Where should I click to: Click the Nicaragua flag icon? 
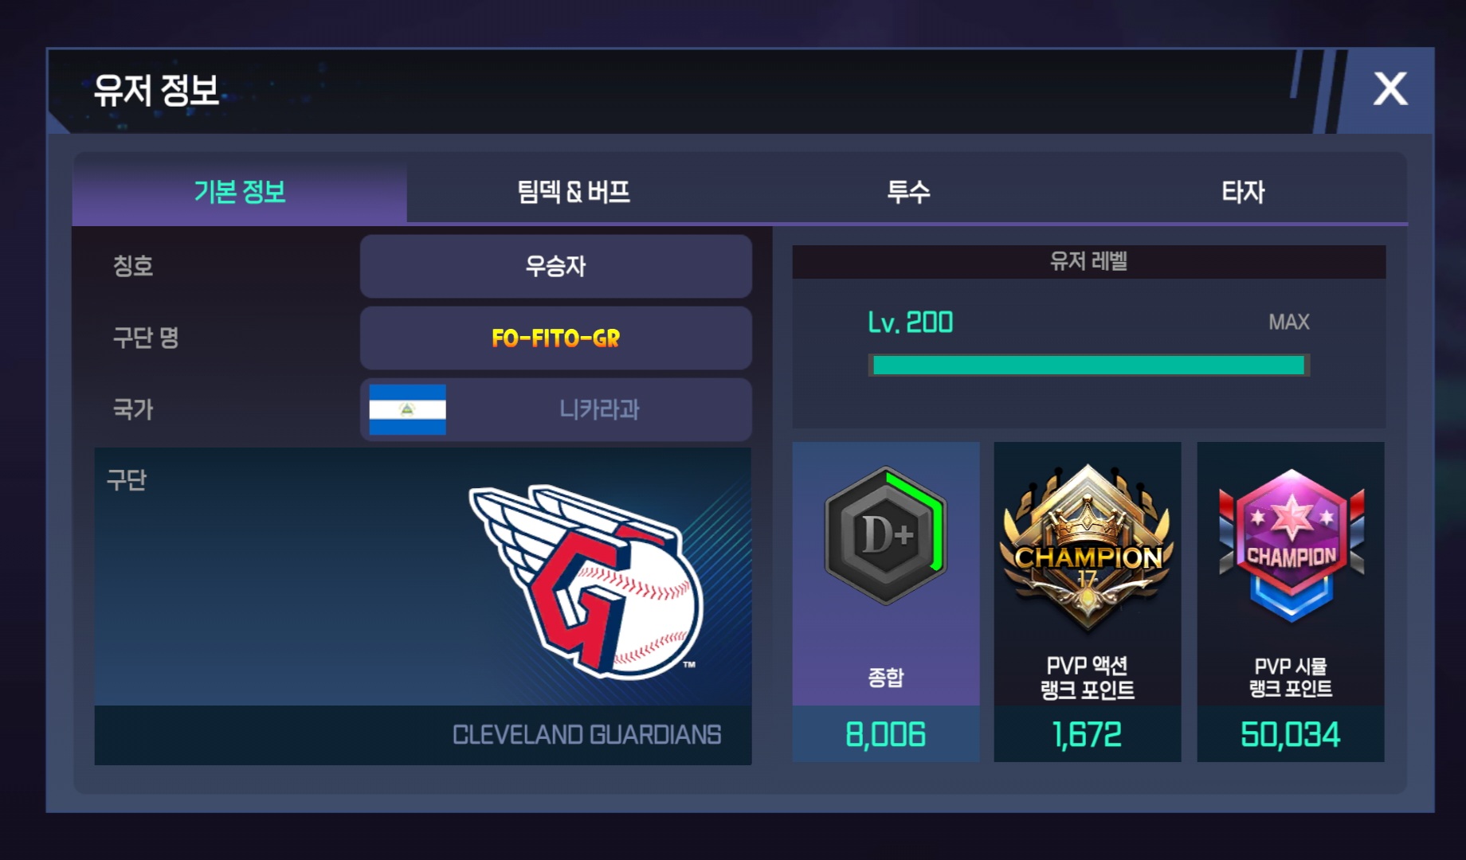(x=407, y=409)
